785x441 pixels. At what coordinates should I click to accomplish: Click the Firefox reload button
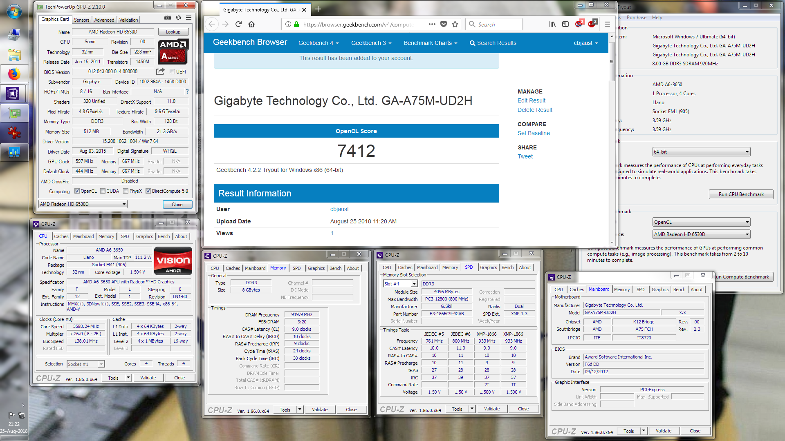click(x=238, y=24)
